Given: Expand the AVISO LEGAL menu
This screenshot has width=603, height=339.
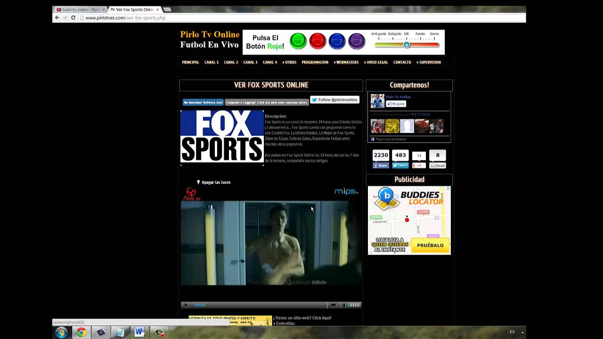Looking at the screenshot, I should pyautogui.click(x=376, y=62).
